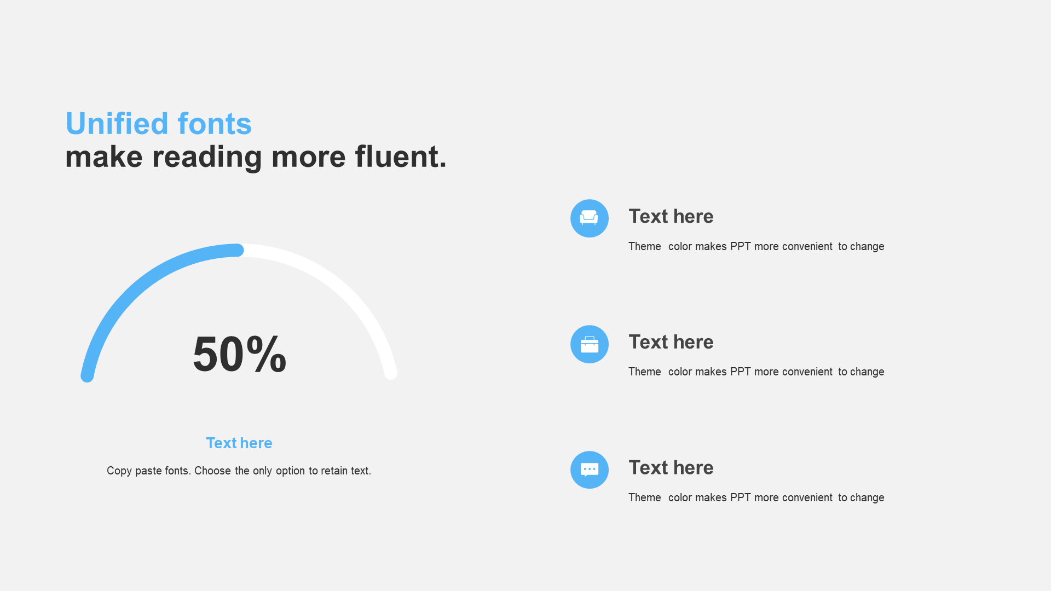Click the briefcase icon circle
The height and width of the screenshot is (591, 1051).
click(590, 344)
